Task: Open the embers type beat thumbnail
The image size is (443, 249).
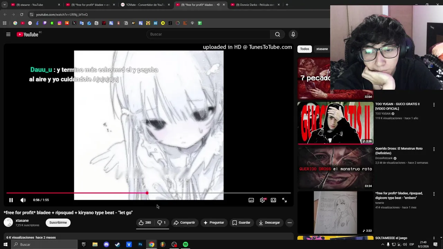Action: click(335, 212)
